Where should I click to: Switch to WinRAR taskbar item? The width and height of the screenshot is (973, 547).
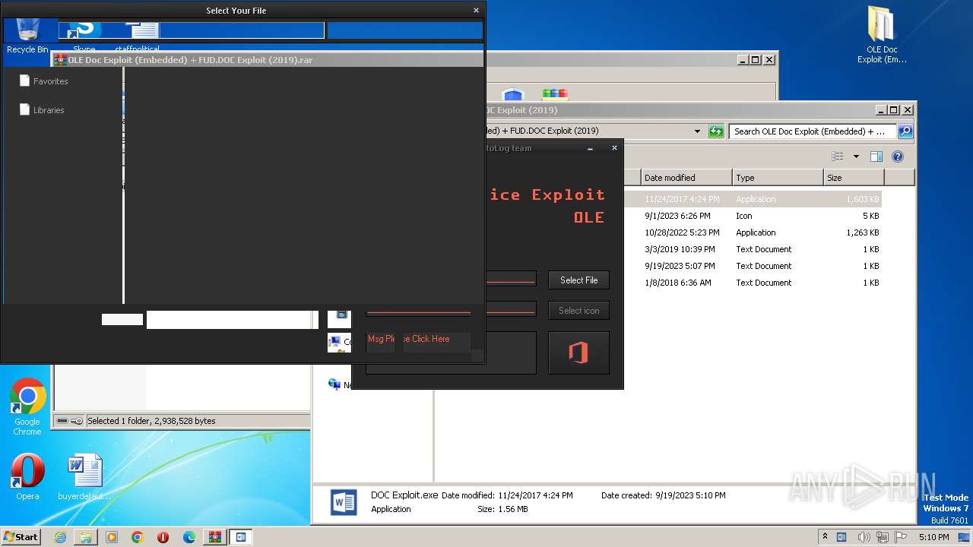215,537
